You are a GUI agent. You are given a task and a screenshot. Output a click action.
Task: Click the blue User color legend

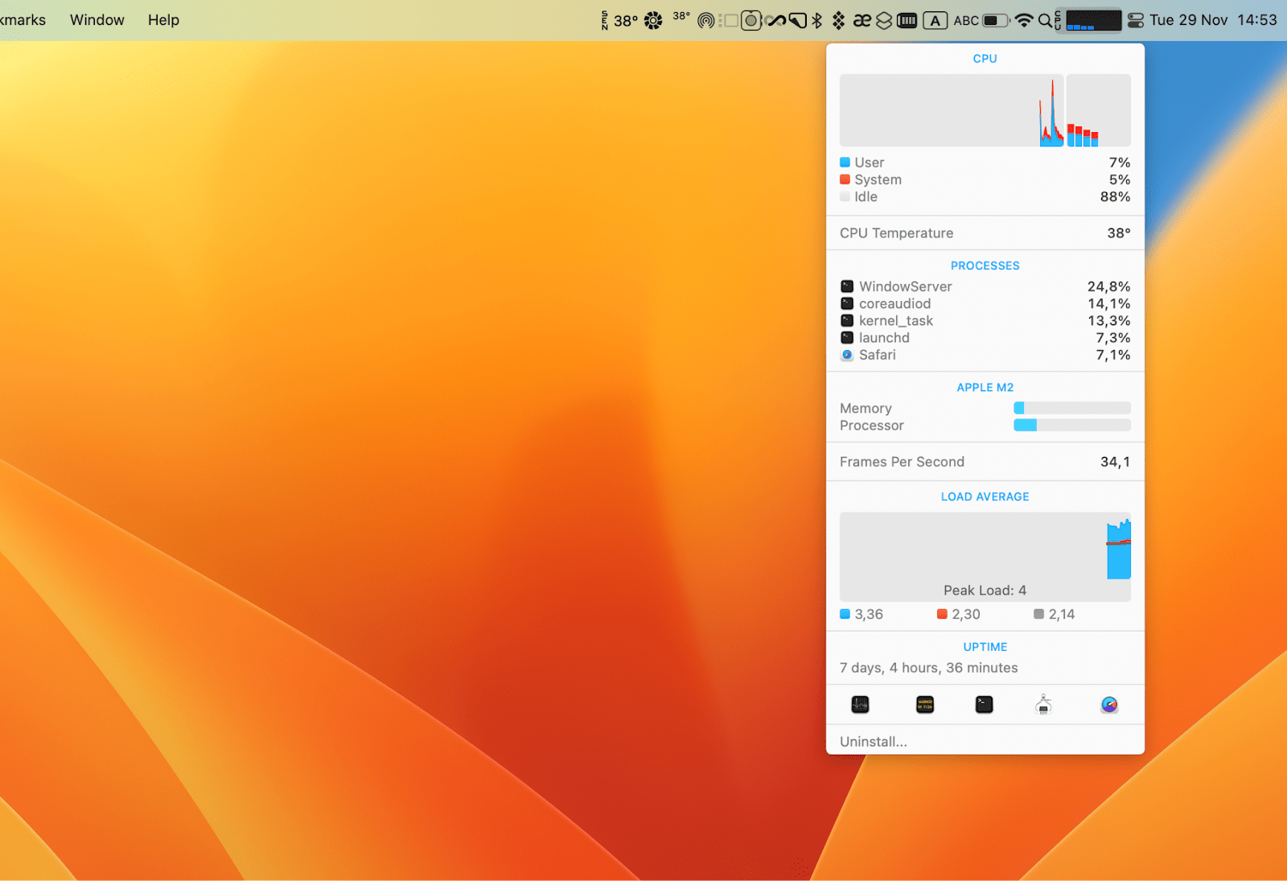pyautogui.click(x=845, y=163)
